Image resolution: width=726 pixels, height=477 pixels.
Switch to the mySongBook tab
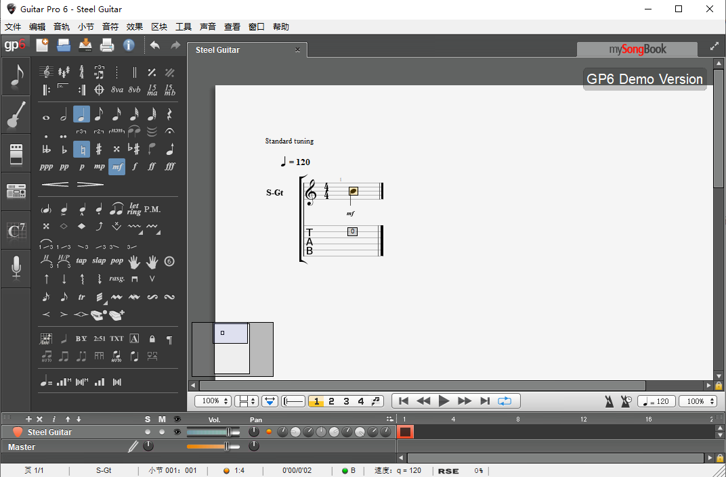click(x=637, y=49)
